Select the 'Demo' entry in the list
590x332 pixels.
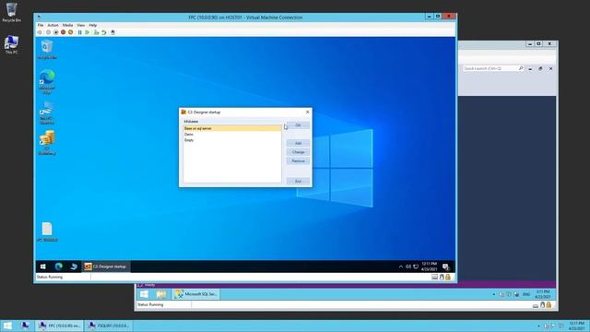(232, 135)
